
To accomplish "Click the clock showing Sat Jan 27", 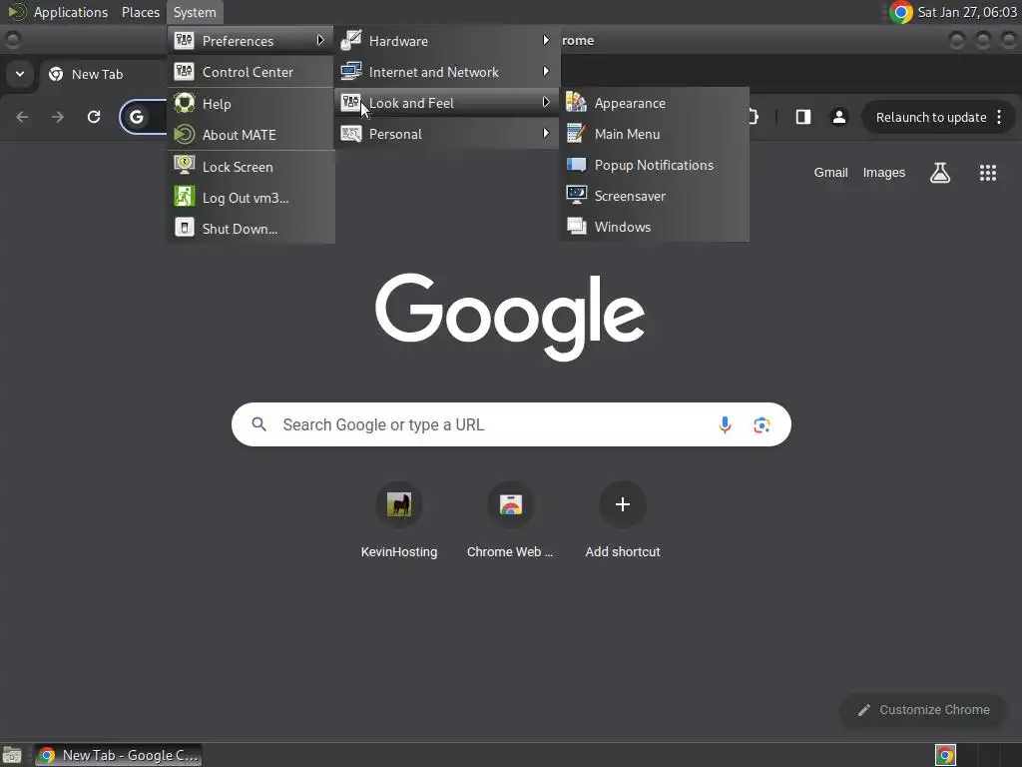I will click(967, 12).
